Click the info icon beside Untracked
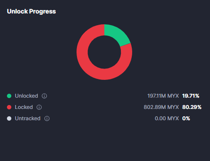The width and height of the screenshot is (210, 161). click(47, 118)
